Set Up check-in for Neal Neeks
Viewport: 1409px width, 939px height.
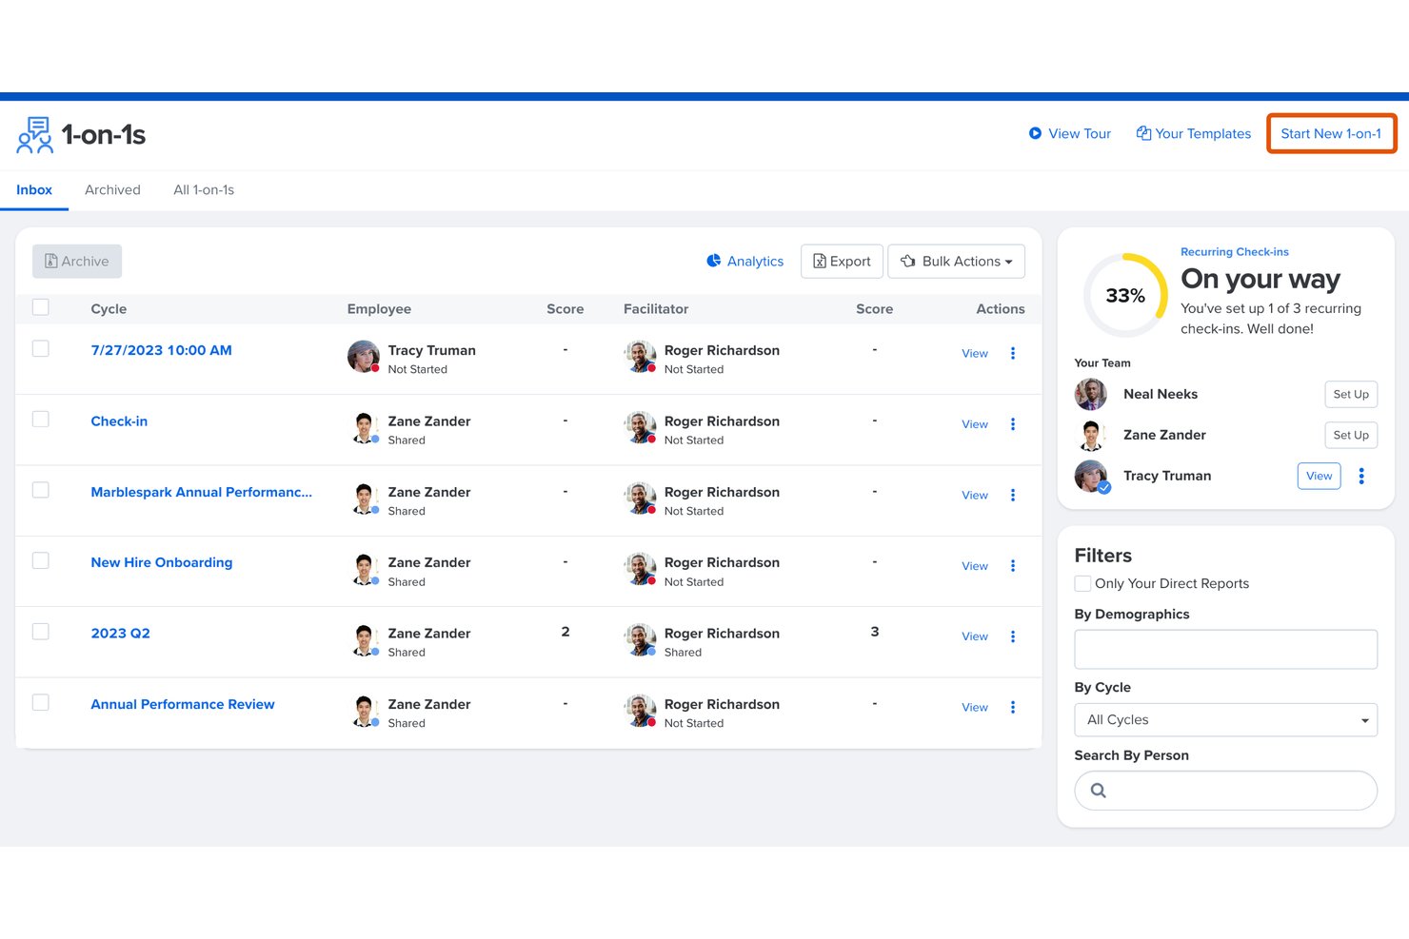[x=1351, y=394]
